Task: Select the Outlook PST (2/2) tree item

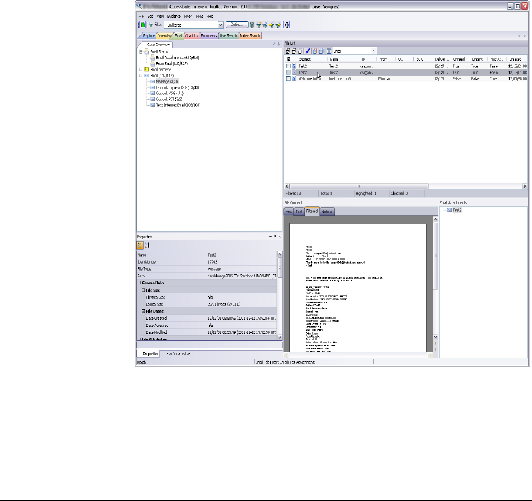Action: [169, 99]
